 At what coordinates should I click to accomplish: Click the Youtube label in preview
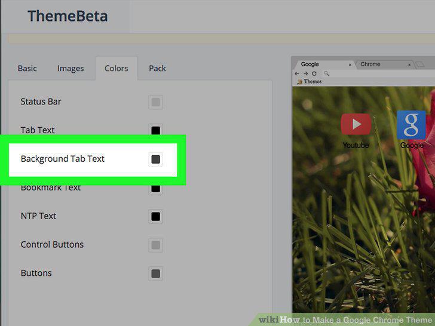356,145
